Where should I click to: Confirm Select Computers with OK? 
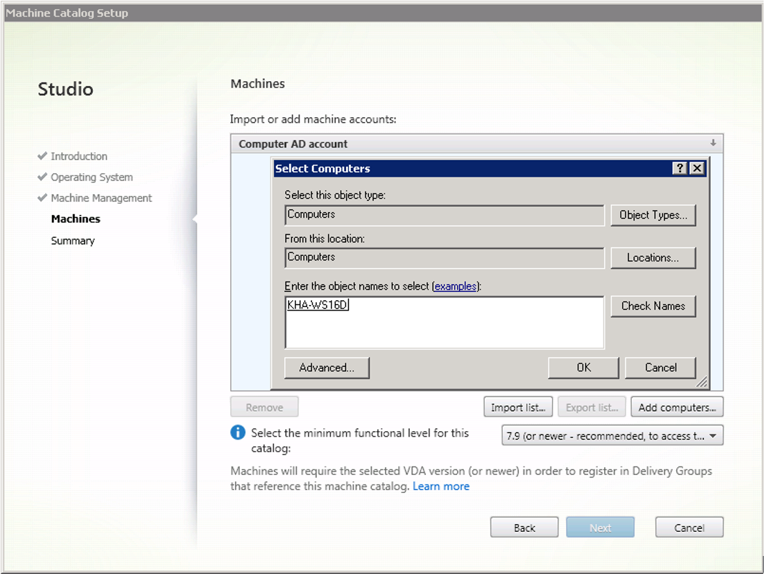point(583,367)
